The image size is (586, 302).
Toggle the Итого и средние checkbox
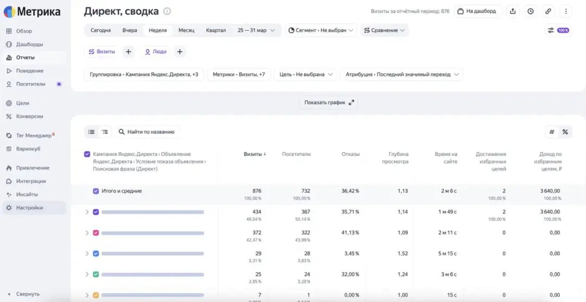click(x=95, y=191)
